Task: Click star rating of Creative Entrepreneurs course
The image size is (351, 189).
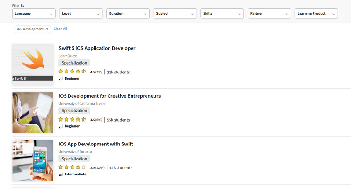Action: pos(72,119)
